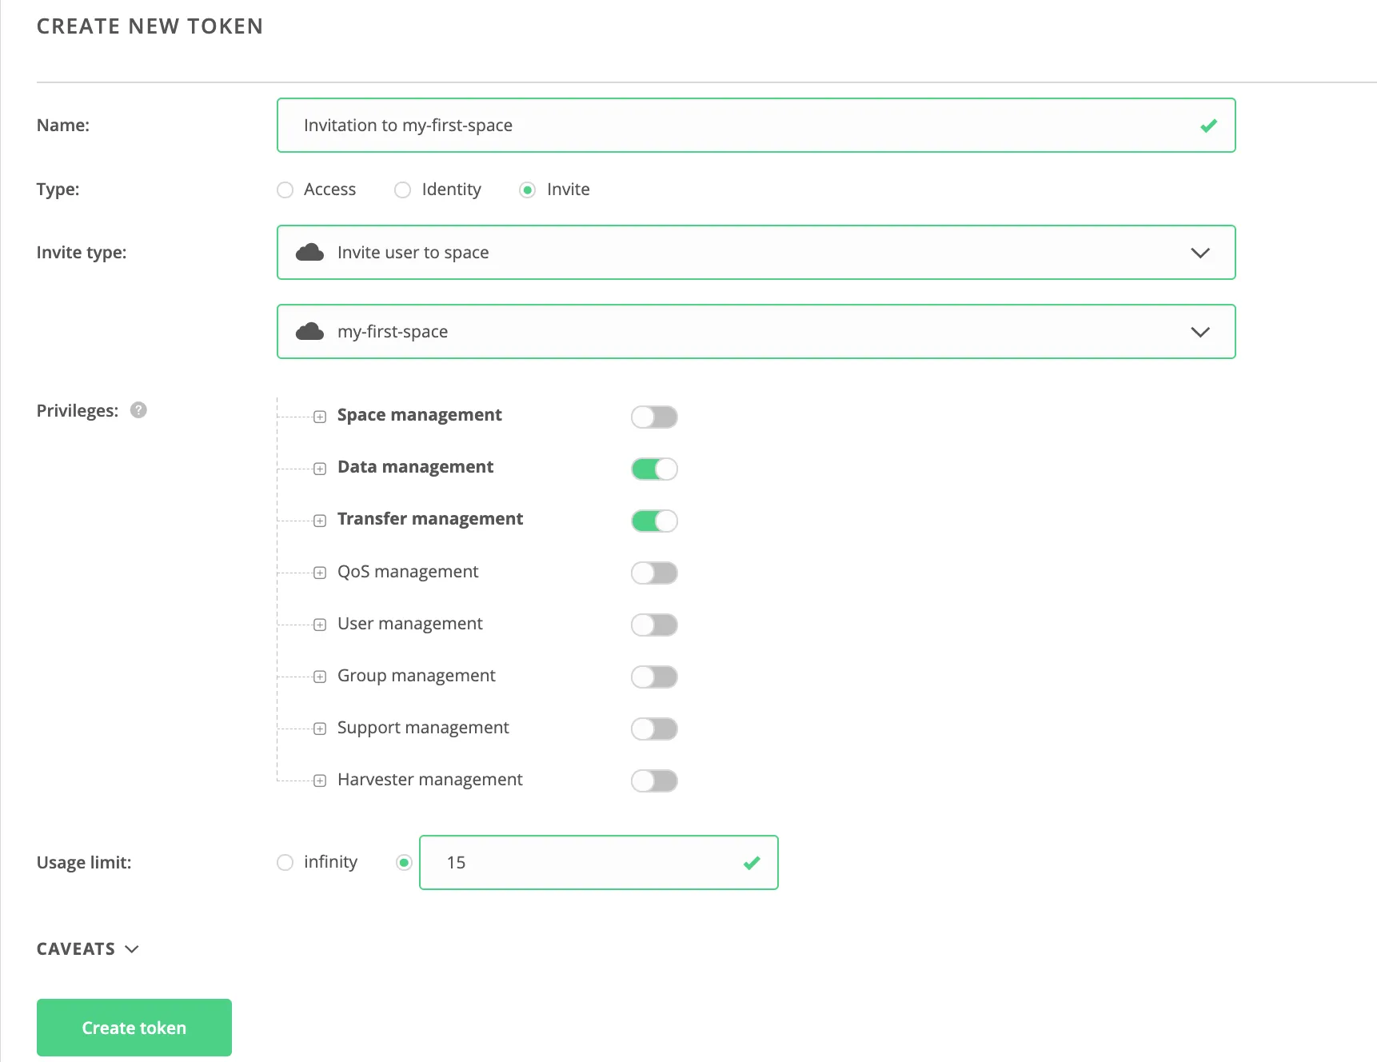Click the green checkmark in the Name field
Image resolution: width=1377 pixels, height=1062 pixels.
(x=1209, y=125)
